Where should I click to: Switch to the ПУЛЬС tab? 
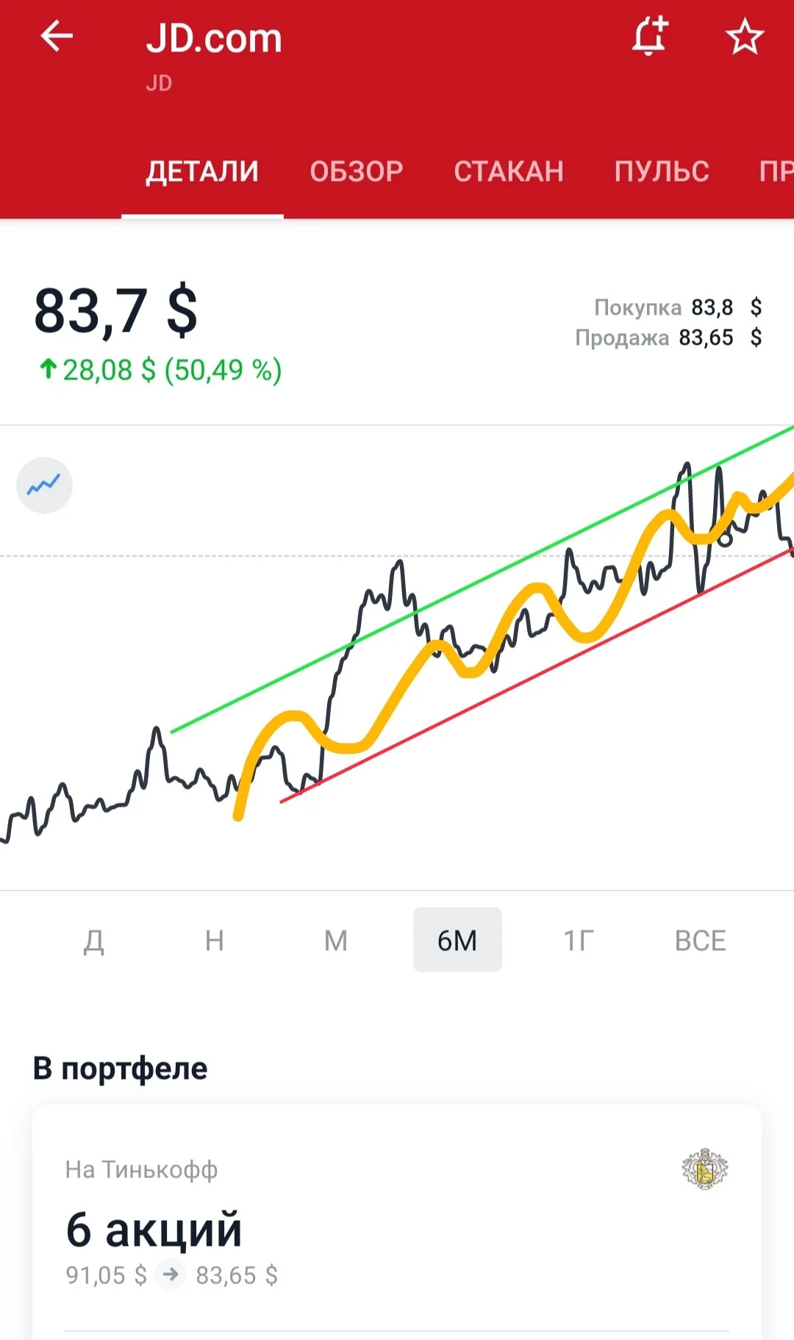pos(662,171)
